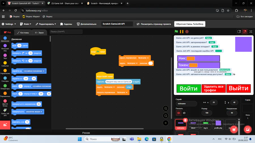Delete the nickname sprite via trash icon
The height and width of the screenshot is (143, 255).
pos(185,120)
